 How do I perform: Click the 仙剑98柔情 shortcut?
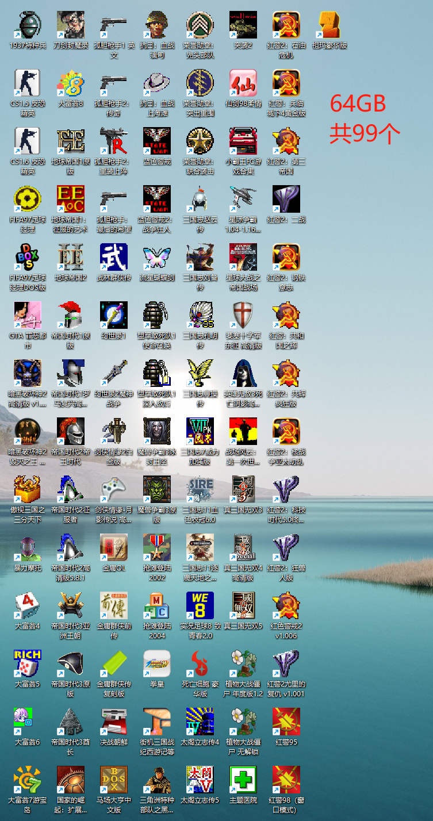click(243, 84)
